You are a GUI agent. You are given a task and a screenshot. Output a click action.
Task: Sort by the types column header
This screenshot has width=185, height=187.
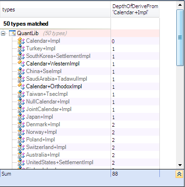(x=55, y=9)
